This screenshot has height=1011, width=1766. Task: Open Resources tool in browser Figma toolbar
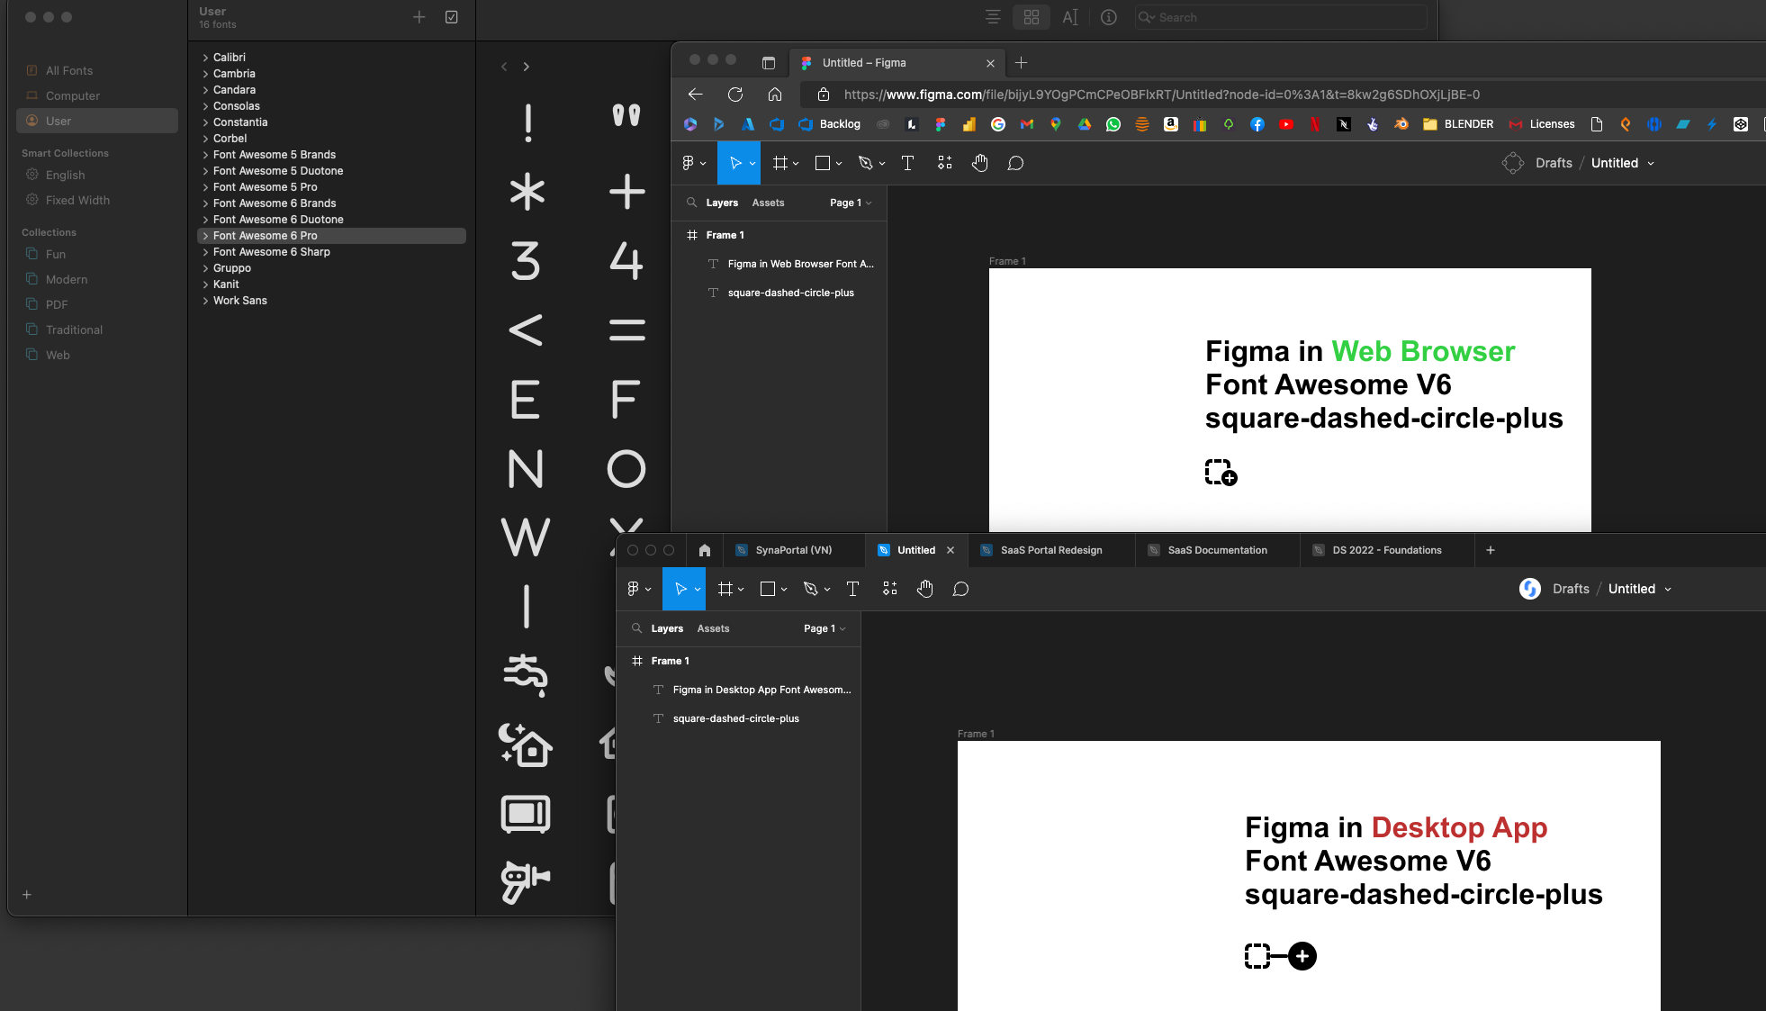944,163
